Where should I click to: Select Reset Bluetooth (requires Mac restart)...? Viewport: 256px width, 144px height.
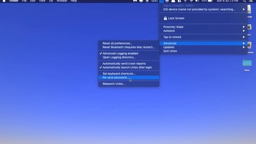click(x=129, y=47)
